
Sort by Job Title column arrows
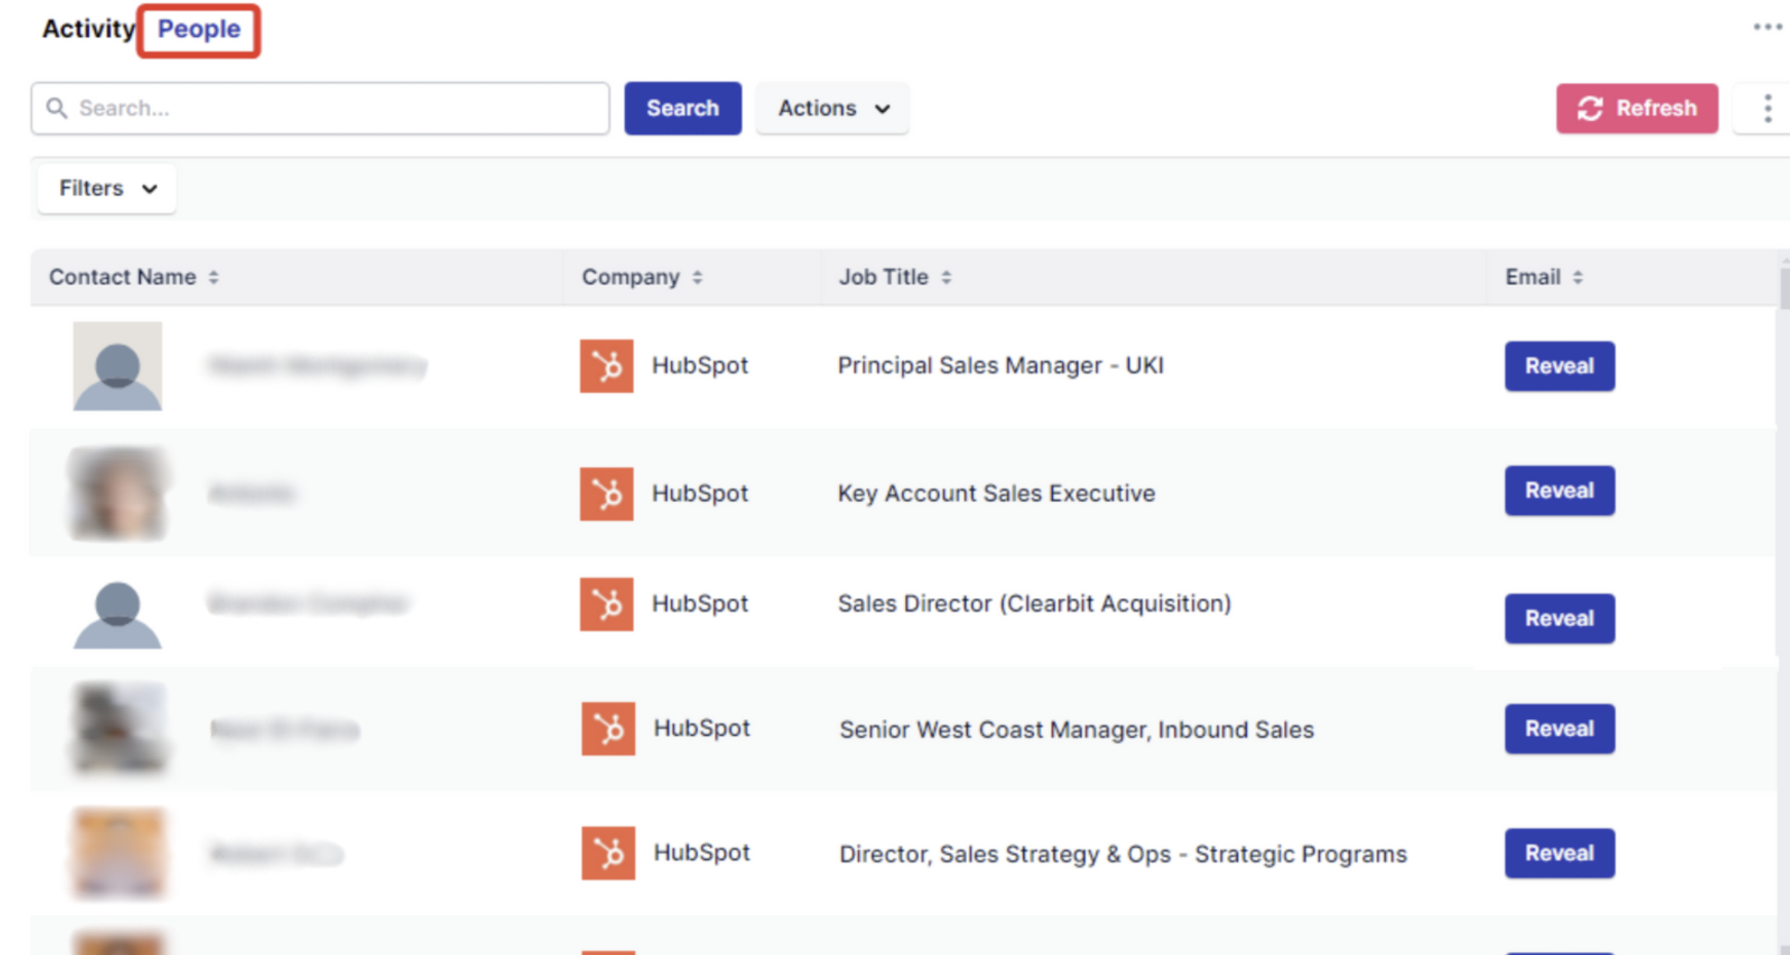point(946,277)
